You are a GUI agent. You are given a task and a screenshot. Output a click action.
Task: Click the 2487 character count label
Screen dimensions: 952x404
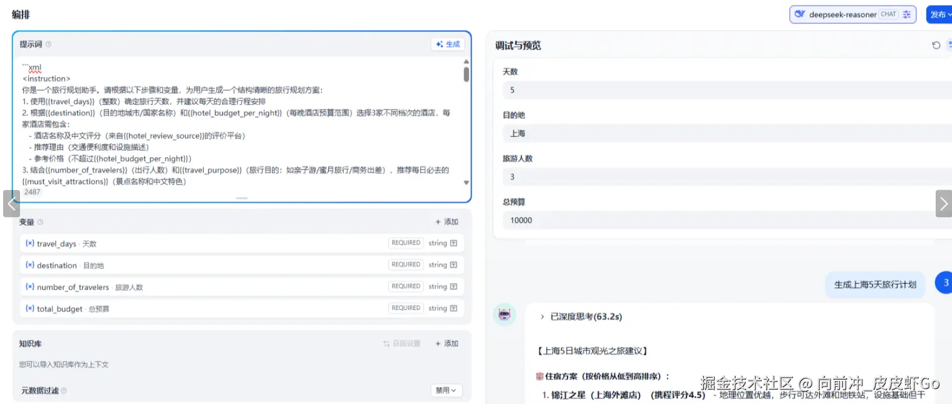click(32, 192)
